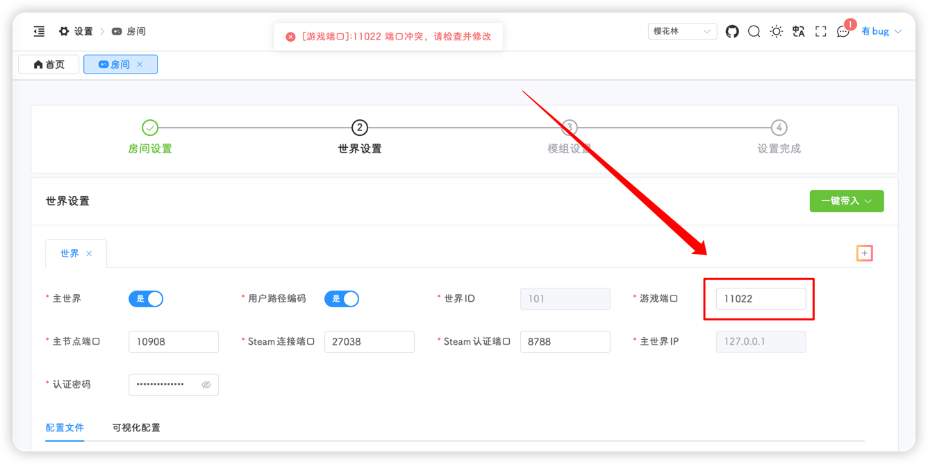Click the 房间设置 step label
The height and width of the screenshot is (464, 928).
[x=150, y=149]
